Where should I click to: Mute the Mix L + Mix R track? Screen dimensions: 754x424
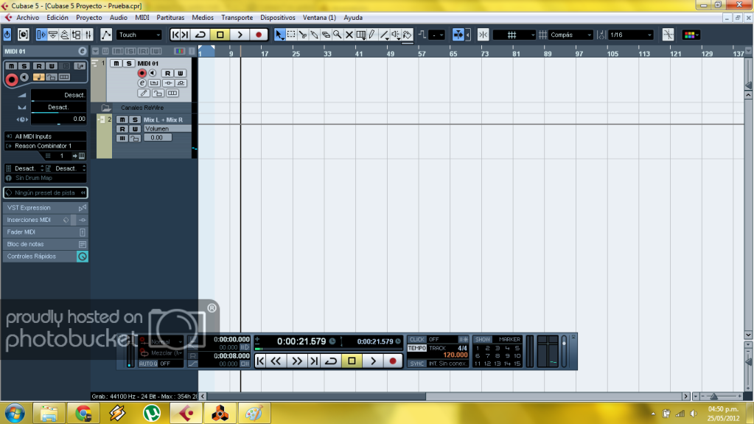[122, 120]
